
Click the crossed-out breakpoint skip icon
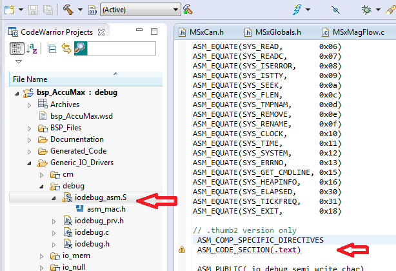335,10
